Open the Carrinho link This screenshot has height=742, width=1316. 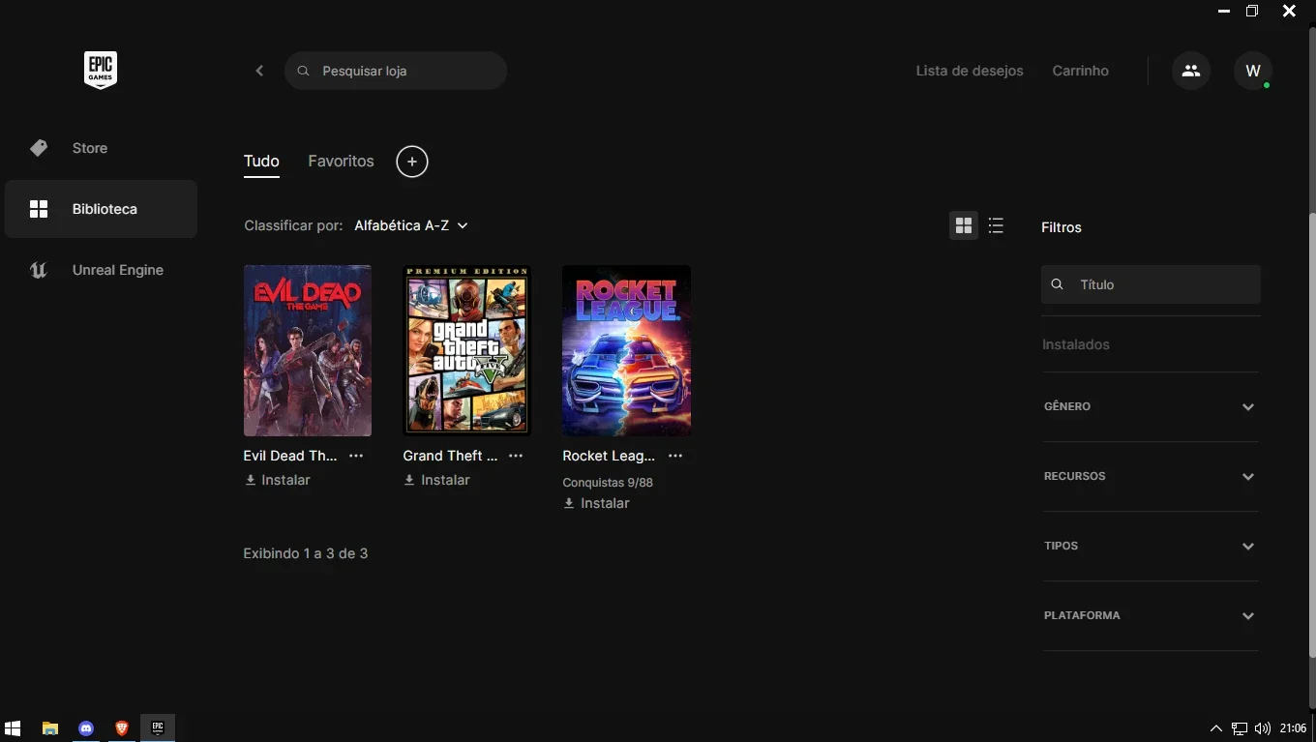1081,71
